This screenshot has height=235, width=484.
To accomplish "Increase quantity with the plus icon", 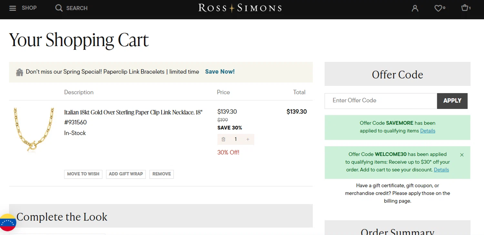I will [x=248, y=139].
